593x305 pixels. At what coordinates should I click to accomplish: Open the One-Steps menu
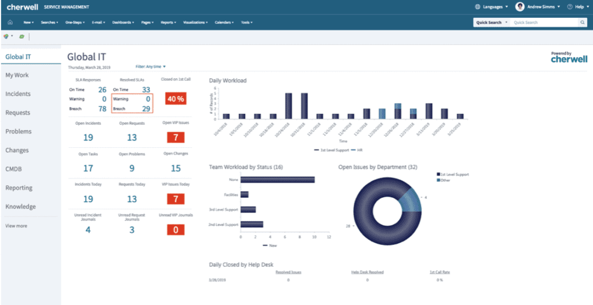[x=75, y=23]
